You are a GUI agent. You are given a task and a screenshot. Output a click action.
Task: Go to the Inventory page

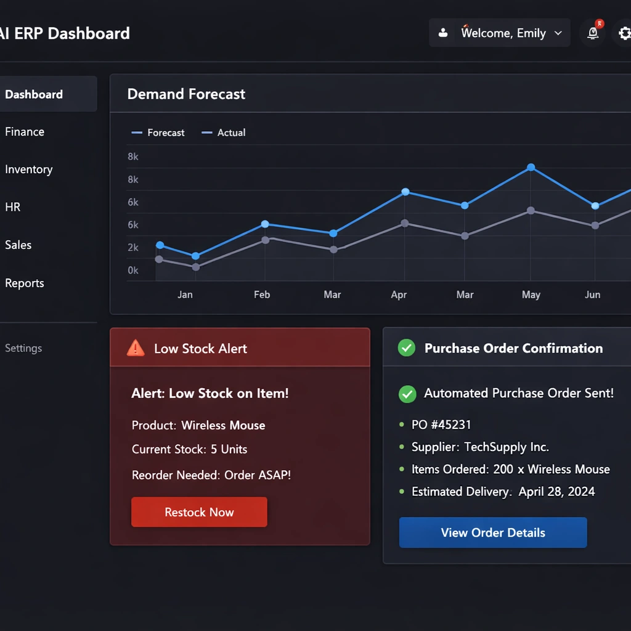click(28, 169)
